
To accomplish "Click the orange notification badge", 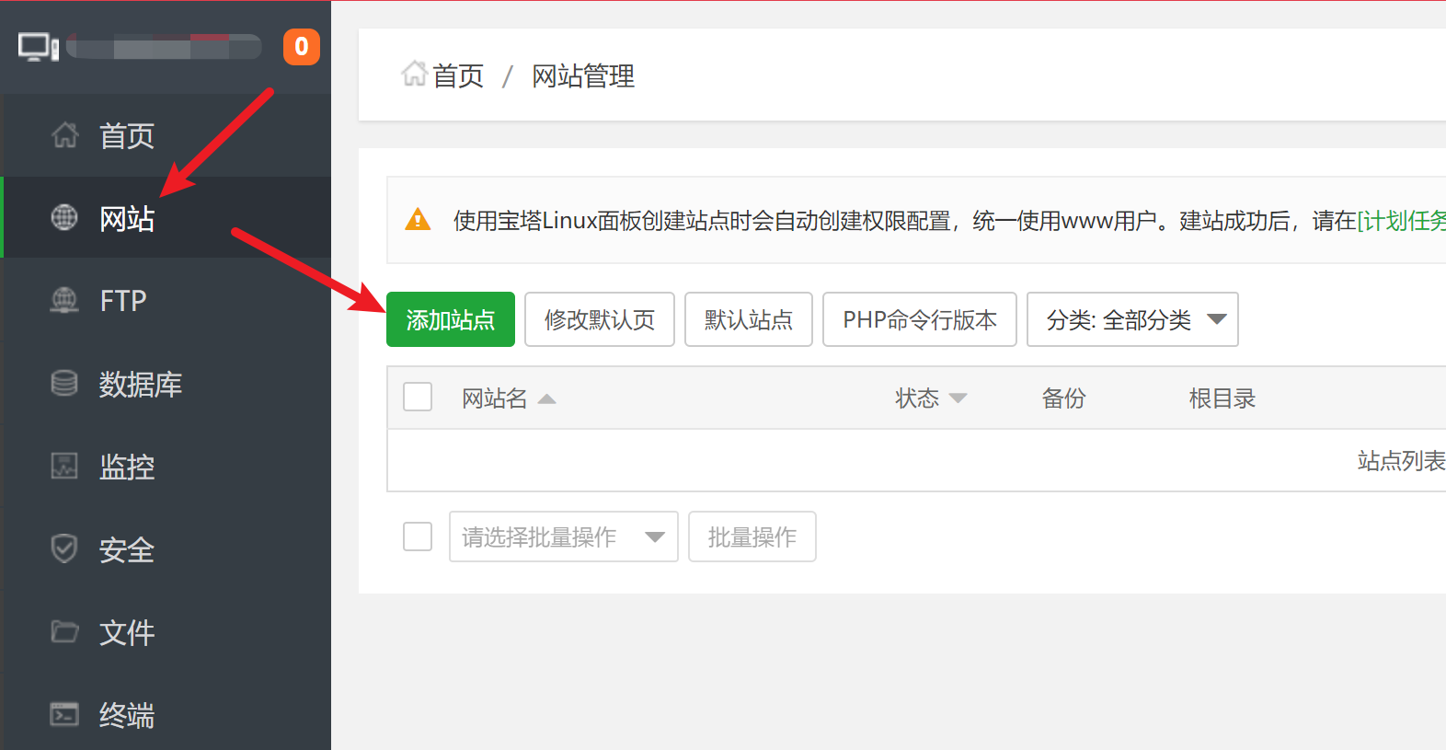I will pyautogui.click(x=301, y=47).
